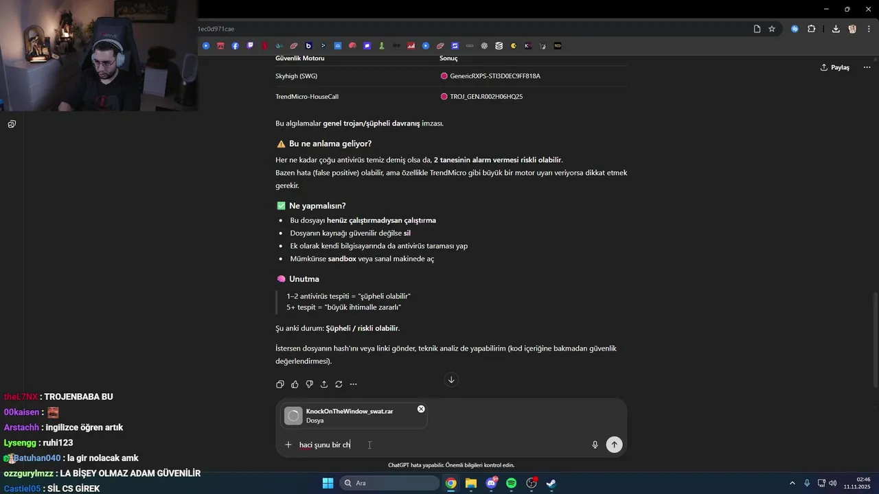Open the Chrome extensions puzzle icon

tap(812, 29)
